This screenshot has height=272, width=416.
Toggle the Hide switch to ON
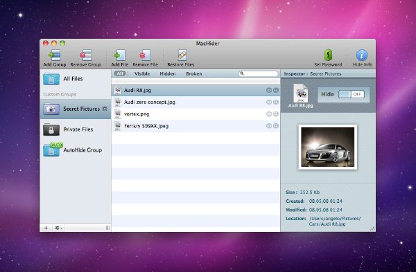click(352, 94)
